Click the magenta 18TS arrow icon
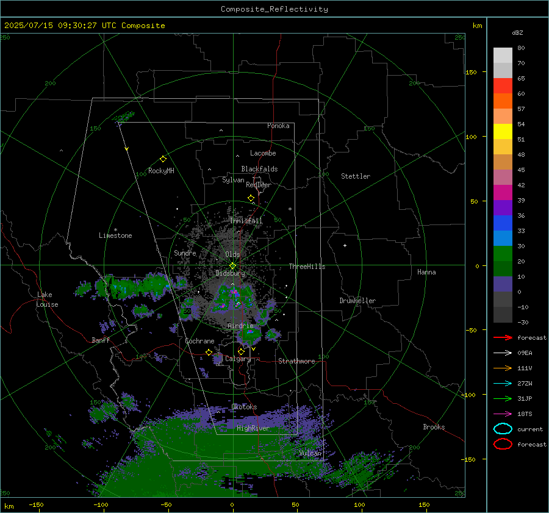Screen dimensions: 549x513 [503, 414]
